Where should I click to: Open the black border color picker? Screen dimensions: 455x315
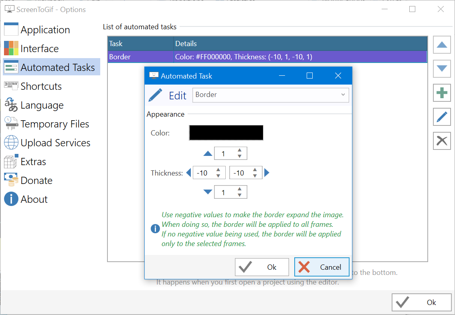click(x=226, y=133)
